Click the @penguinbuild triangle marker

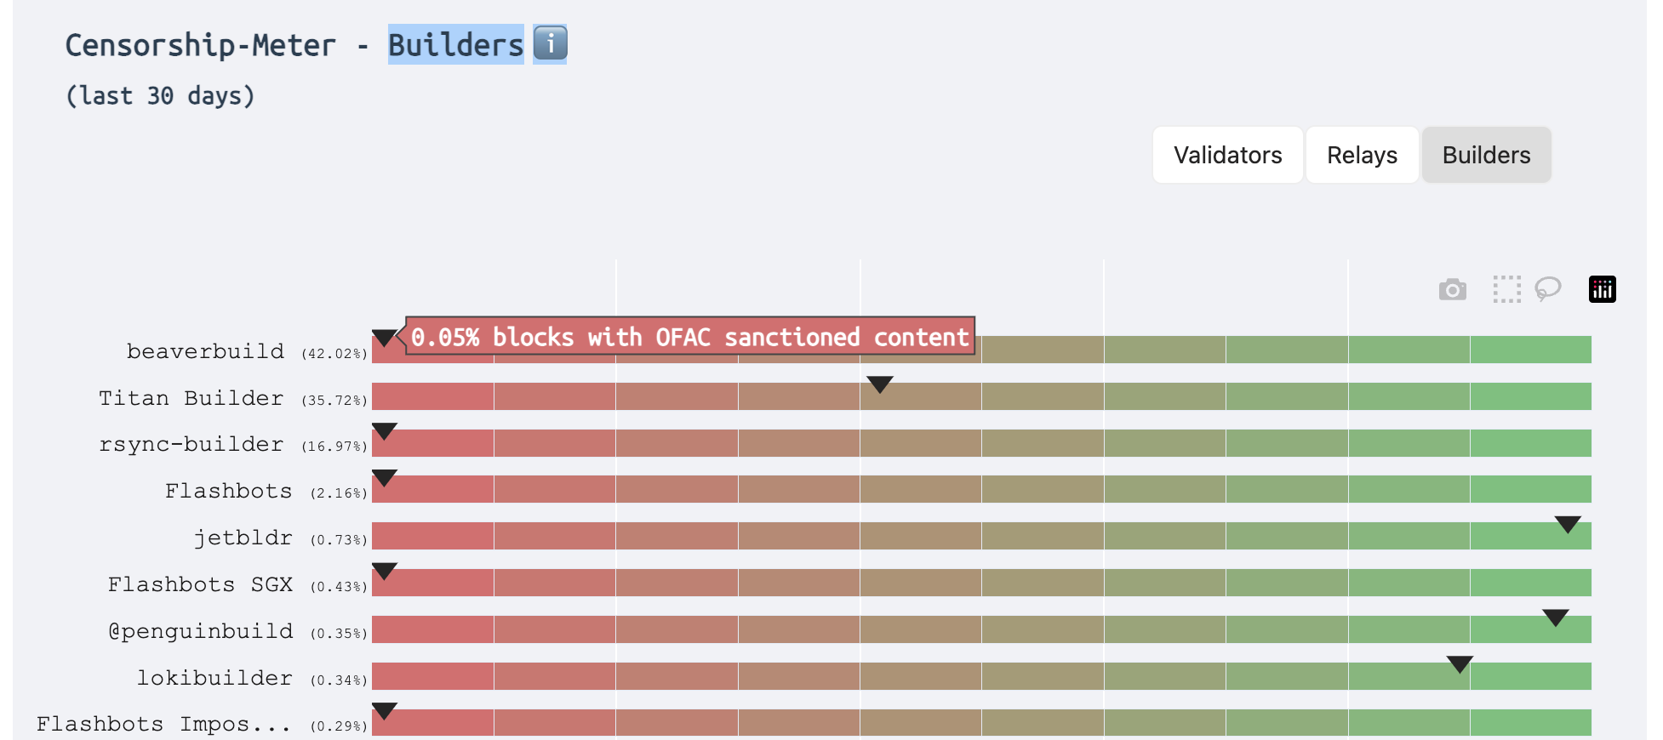click(x=1555, y=617)
